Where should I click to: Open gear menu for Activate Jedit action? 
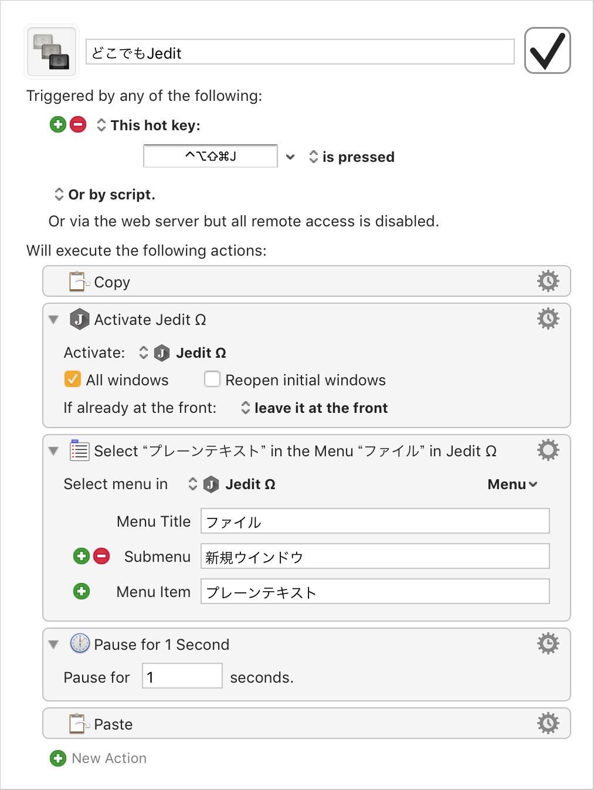click(x=548, y=319)
